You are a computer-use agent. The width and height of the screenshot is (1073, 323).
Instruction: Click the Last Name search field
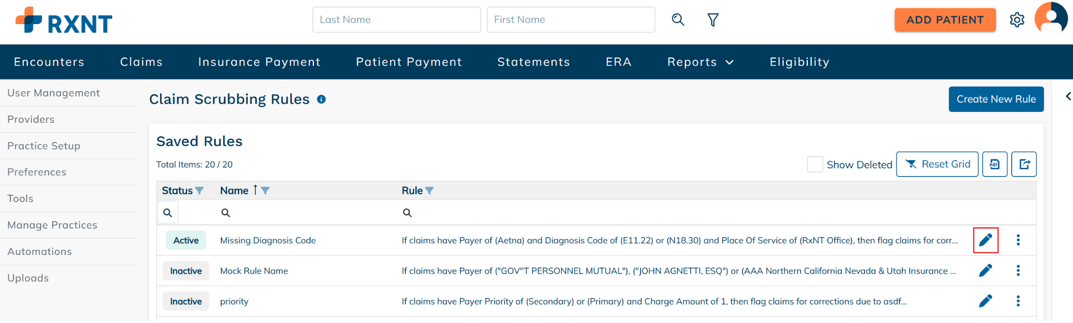pos(396,20)
